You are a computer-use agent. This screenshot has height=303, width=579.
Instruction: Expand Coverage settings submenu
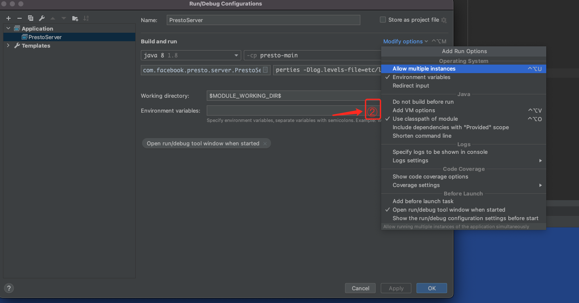[x=463, y=185]
